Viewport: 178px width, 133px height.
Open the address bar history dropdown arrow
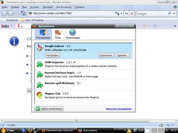click(121, 14)
